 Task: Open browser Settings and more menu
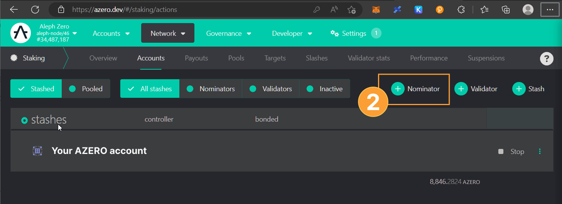coord(550,10)
